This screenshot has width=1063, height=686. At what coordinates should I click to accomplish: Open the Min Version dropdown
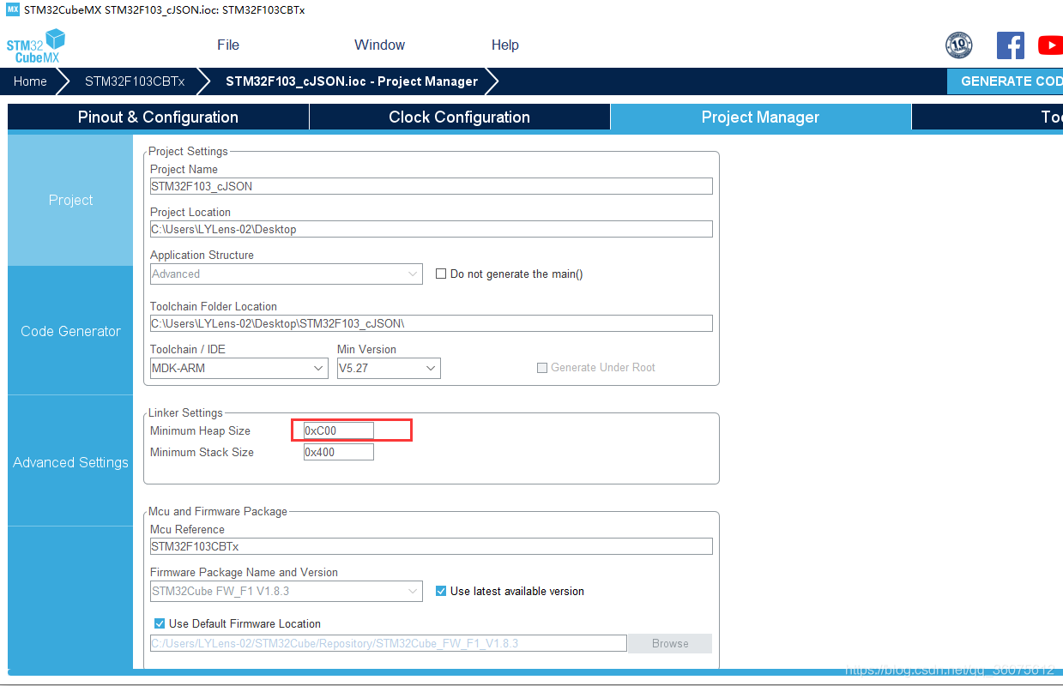[389, 368]
